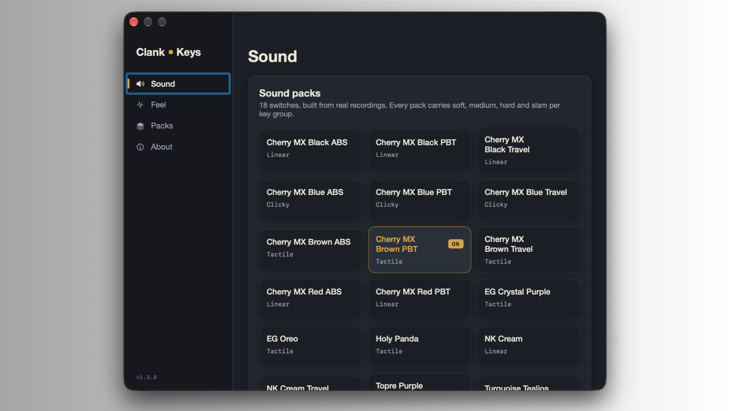Select the Cherry MX Brown Travel pack
The width and height of the screenshot is (730, 411).
tap(529, 250)
